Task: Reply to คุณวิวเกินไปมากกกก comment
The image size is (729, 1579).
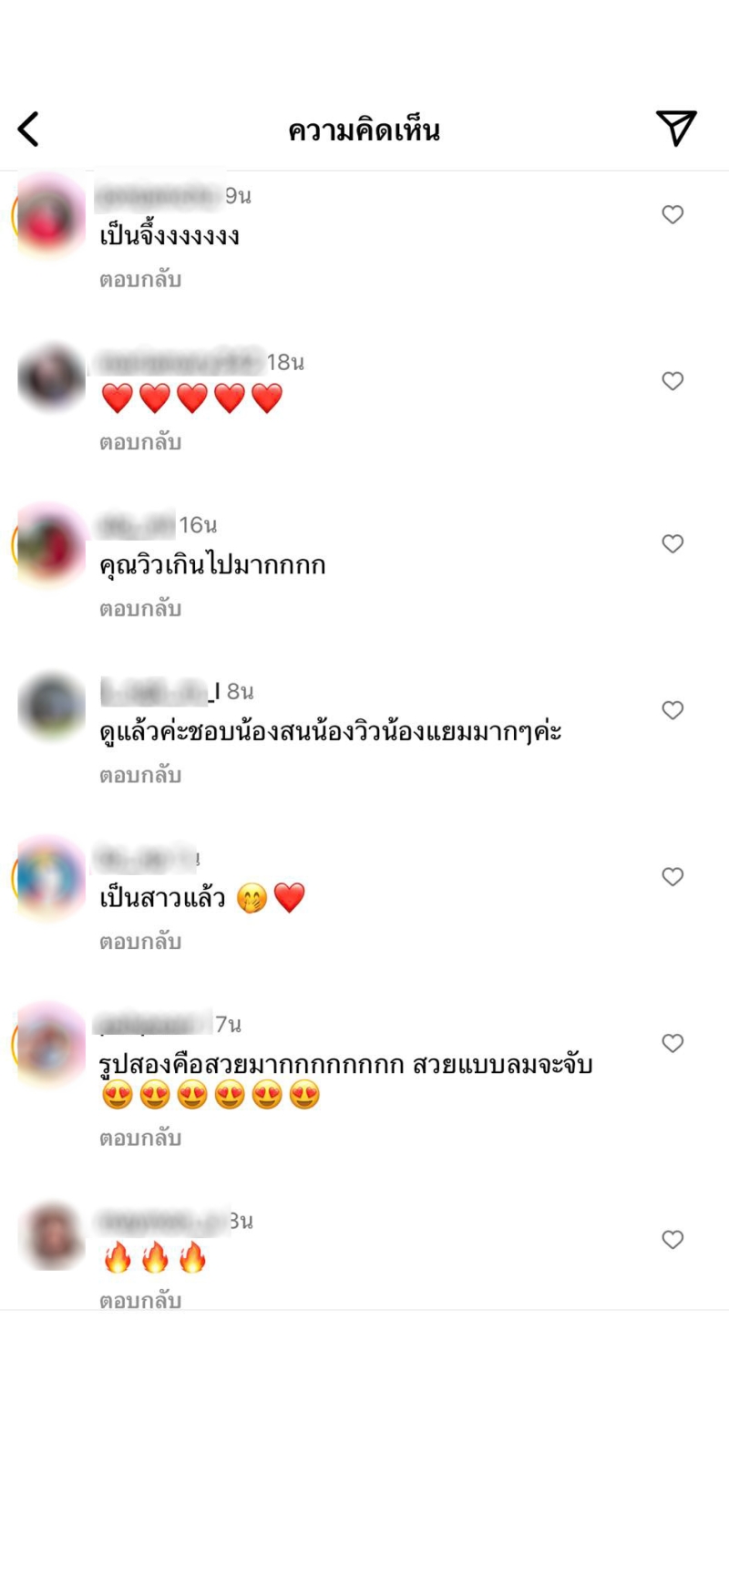Action: point(140,609)
